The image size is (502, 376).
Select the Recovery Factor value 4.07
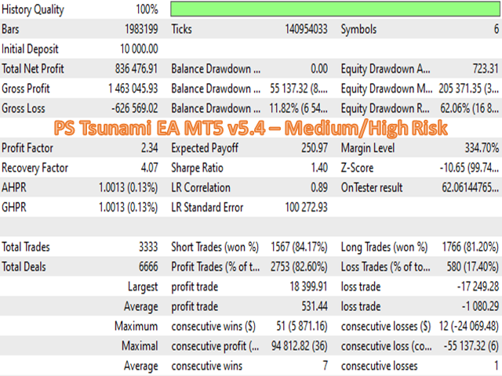point(150,168)
